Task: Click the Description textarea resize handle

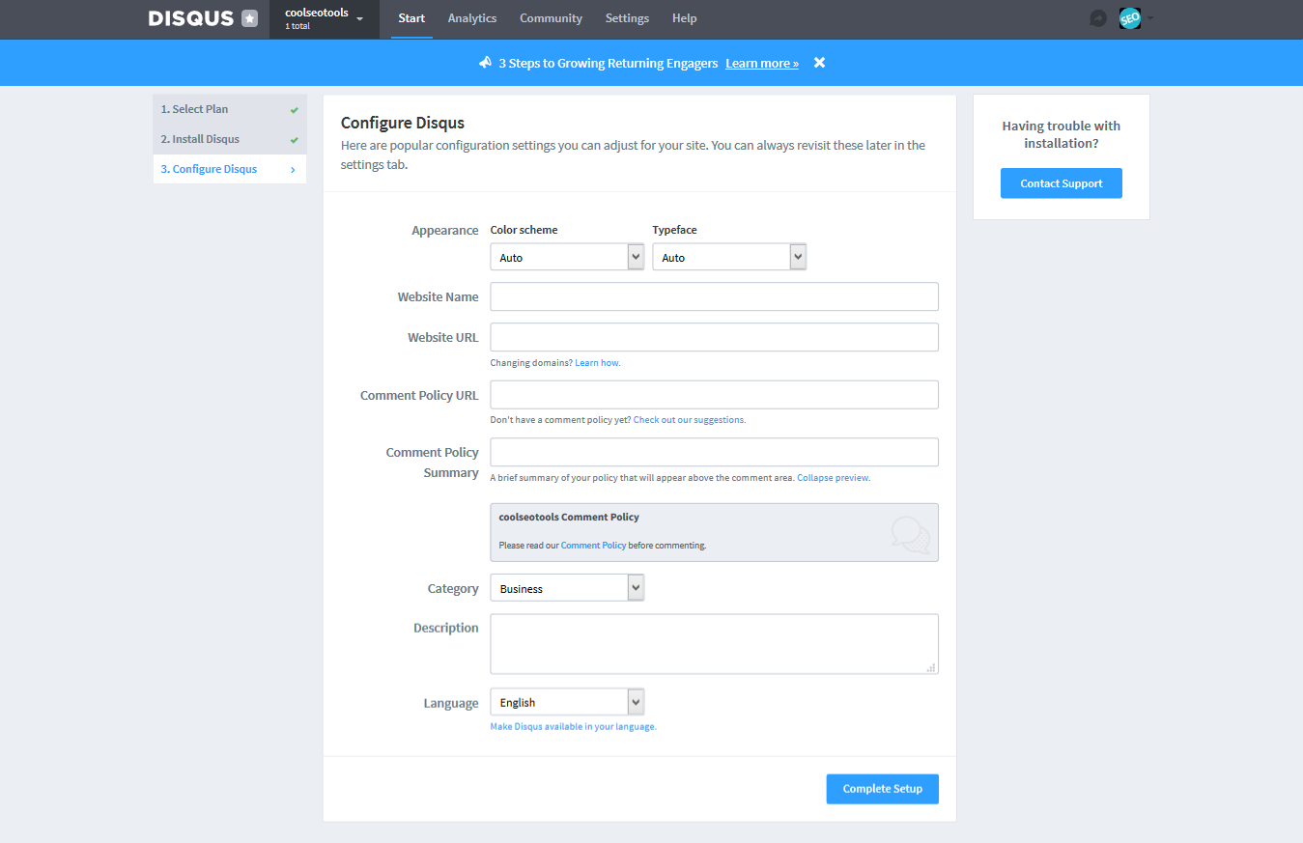Action: (931, 667)
